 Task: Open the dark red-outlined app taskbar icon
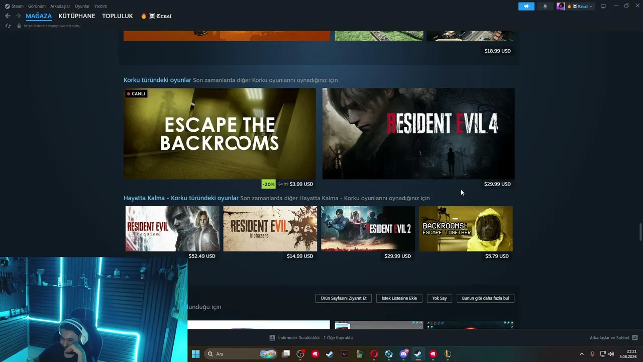click(345, 354)
